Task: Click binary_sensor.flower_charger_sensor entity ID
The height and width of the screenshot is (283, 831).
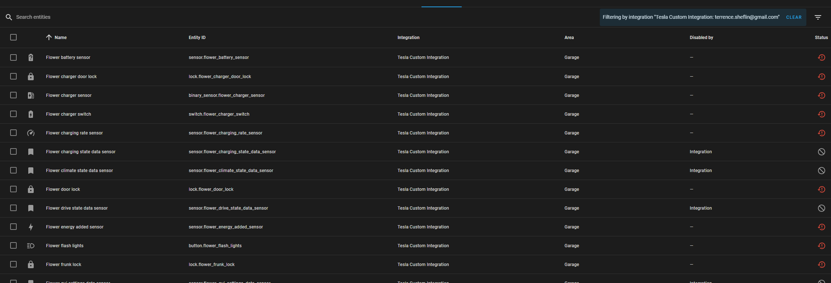Action: [227, 95]
